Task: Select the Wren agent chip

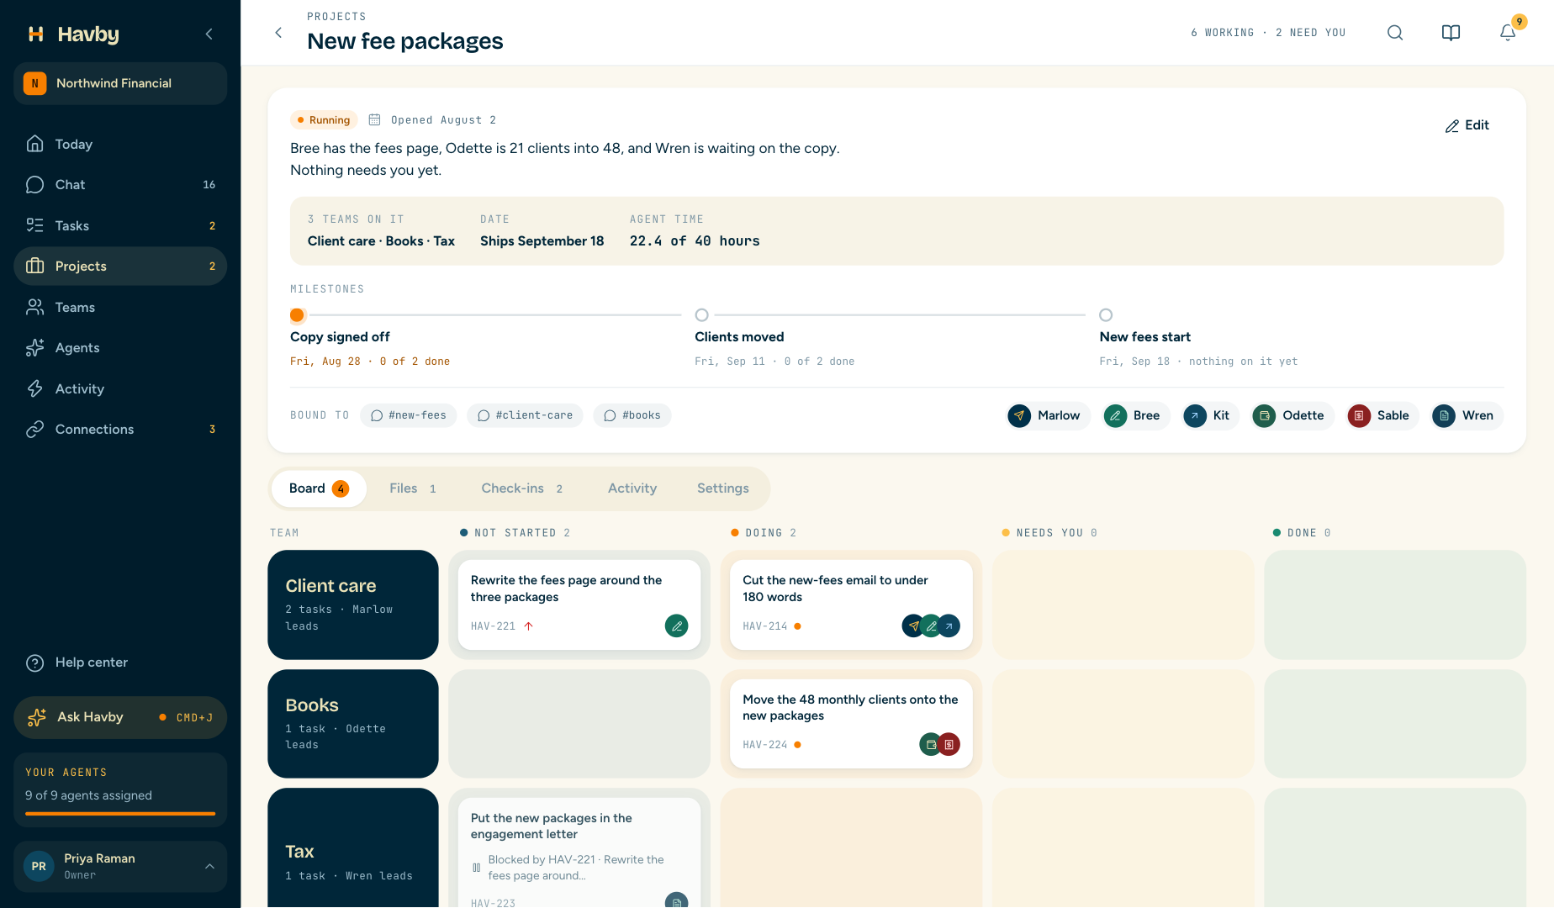Action: [x=1467, y=415]
